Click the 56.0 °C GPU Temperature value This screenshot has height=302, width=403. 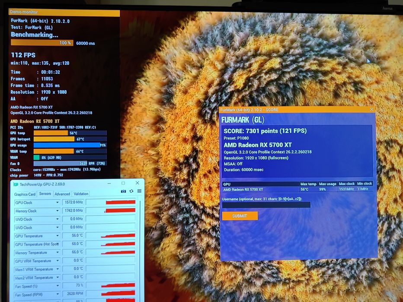(x=74, y=236)
